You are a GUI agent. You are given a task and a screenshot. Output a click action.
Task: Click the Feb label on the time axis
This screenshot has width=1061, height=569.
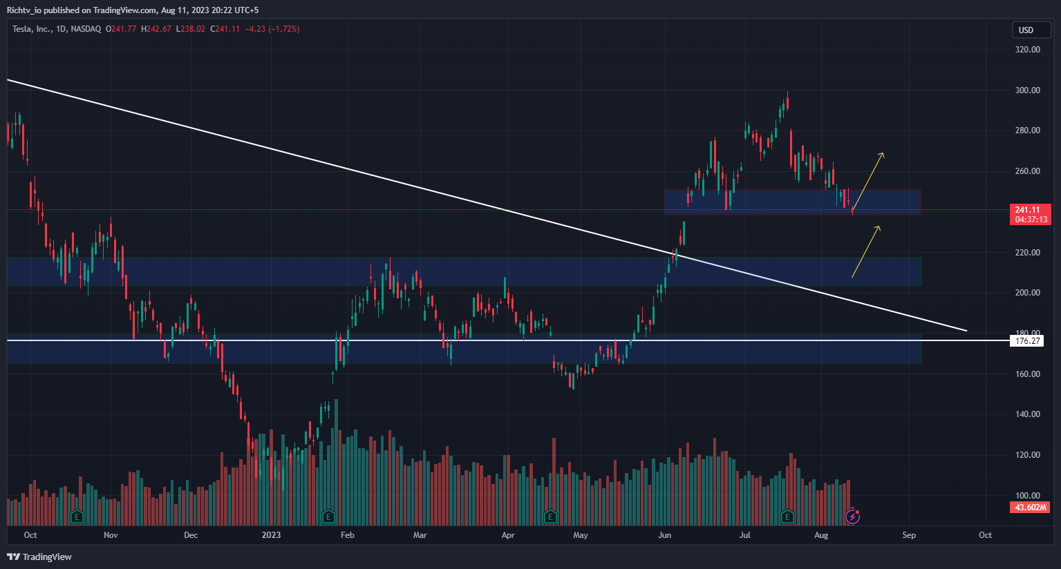click(x=348, y=535)
